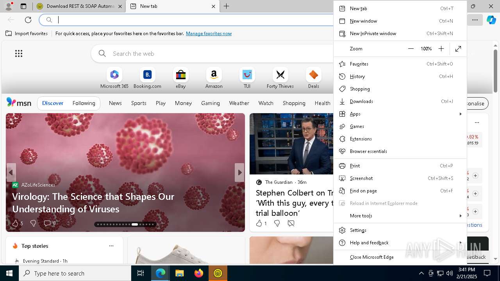
Task: Open the Weather category
Action: (239, 103)
